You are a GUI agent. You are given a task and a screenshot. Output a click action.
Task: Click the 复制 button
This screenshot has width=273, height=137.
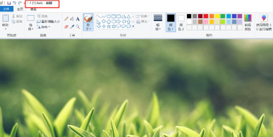point(17,21)
